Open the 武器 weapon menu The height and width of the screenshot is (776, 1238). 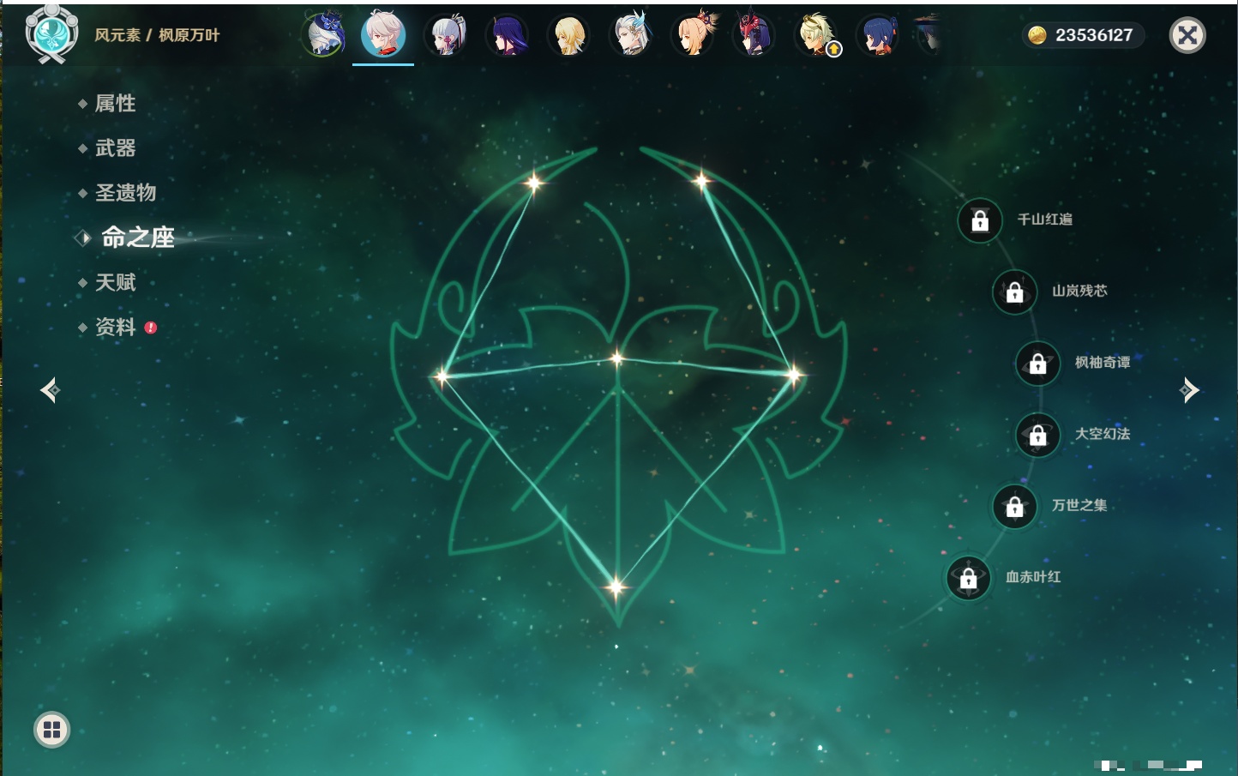pos(115,148)
